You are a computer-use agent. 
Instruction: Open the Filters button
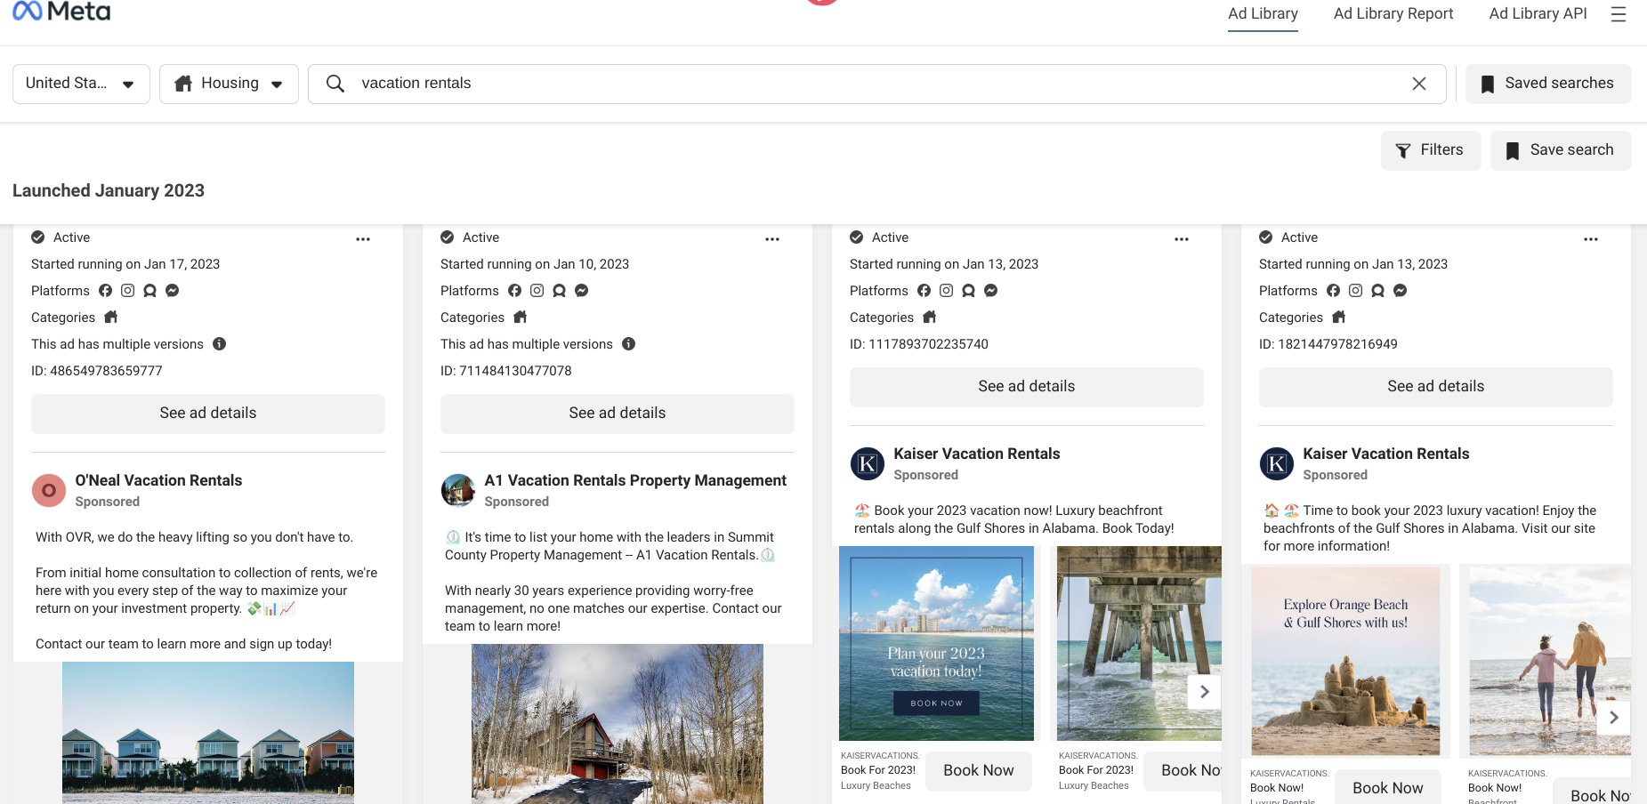pos(1431,150)
